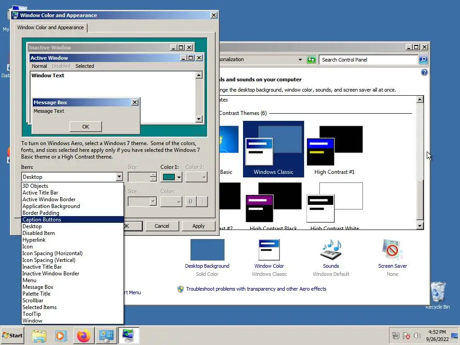
Task: Pick Hyperlink from the Item list
Action: point(72,240)
